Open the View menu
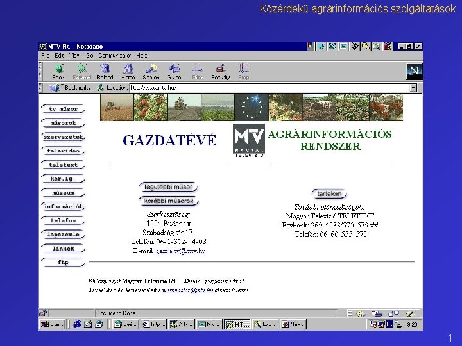Image resolution: width=462 pixels, height=346 pixels. pyautogui.click(x=75, y=55)
